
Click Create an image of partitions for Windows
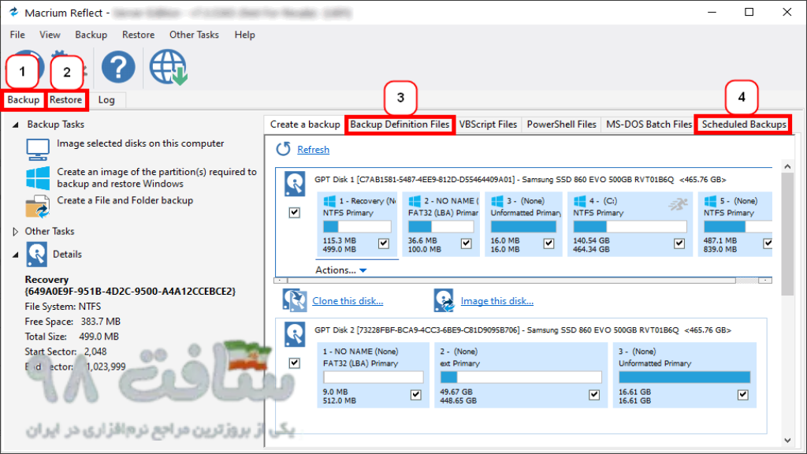tap(157, 177)
